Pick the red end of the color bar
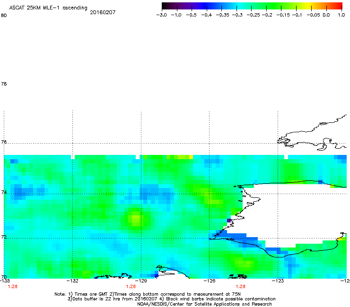Viewport: 350px width, 307px height. coord(338,6)
